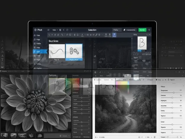Collapse the Dantoe section in Honeny panel

tap(73, 117)
